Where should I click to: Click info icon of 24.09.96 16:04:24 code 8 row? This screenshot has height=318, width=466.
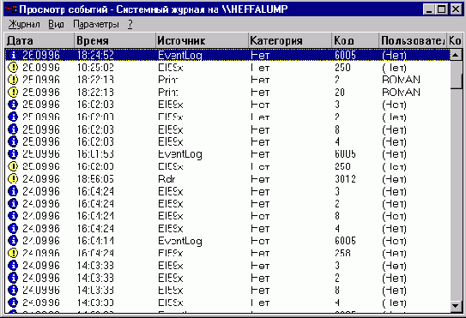pyautogui.click(x=13, y=216)
